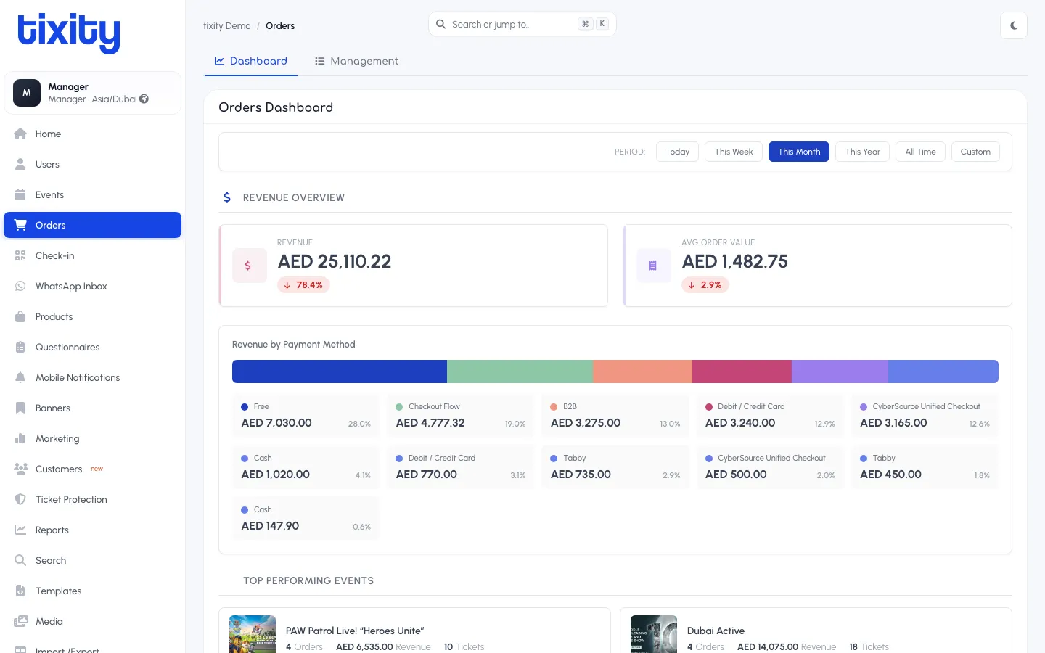Click the Ticket Protection shield icon
Screen dimensions: 1045x653
[x=20, y=499]
